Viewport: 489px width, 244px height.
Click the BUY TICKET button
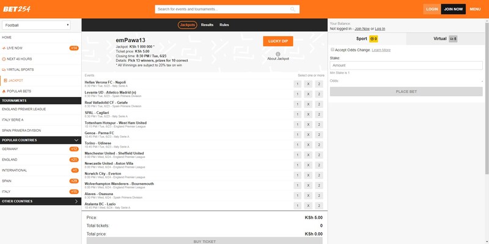(x=205, y=241)
